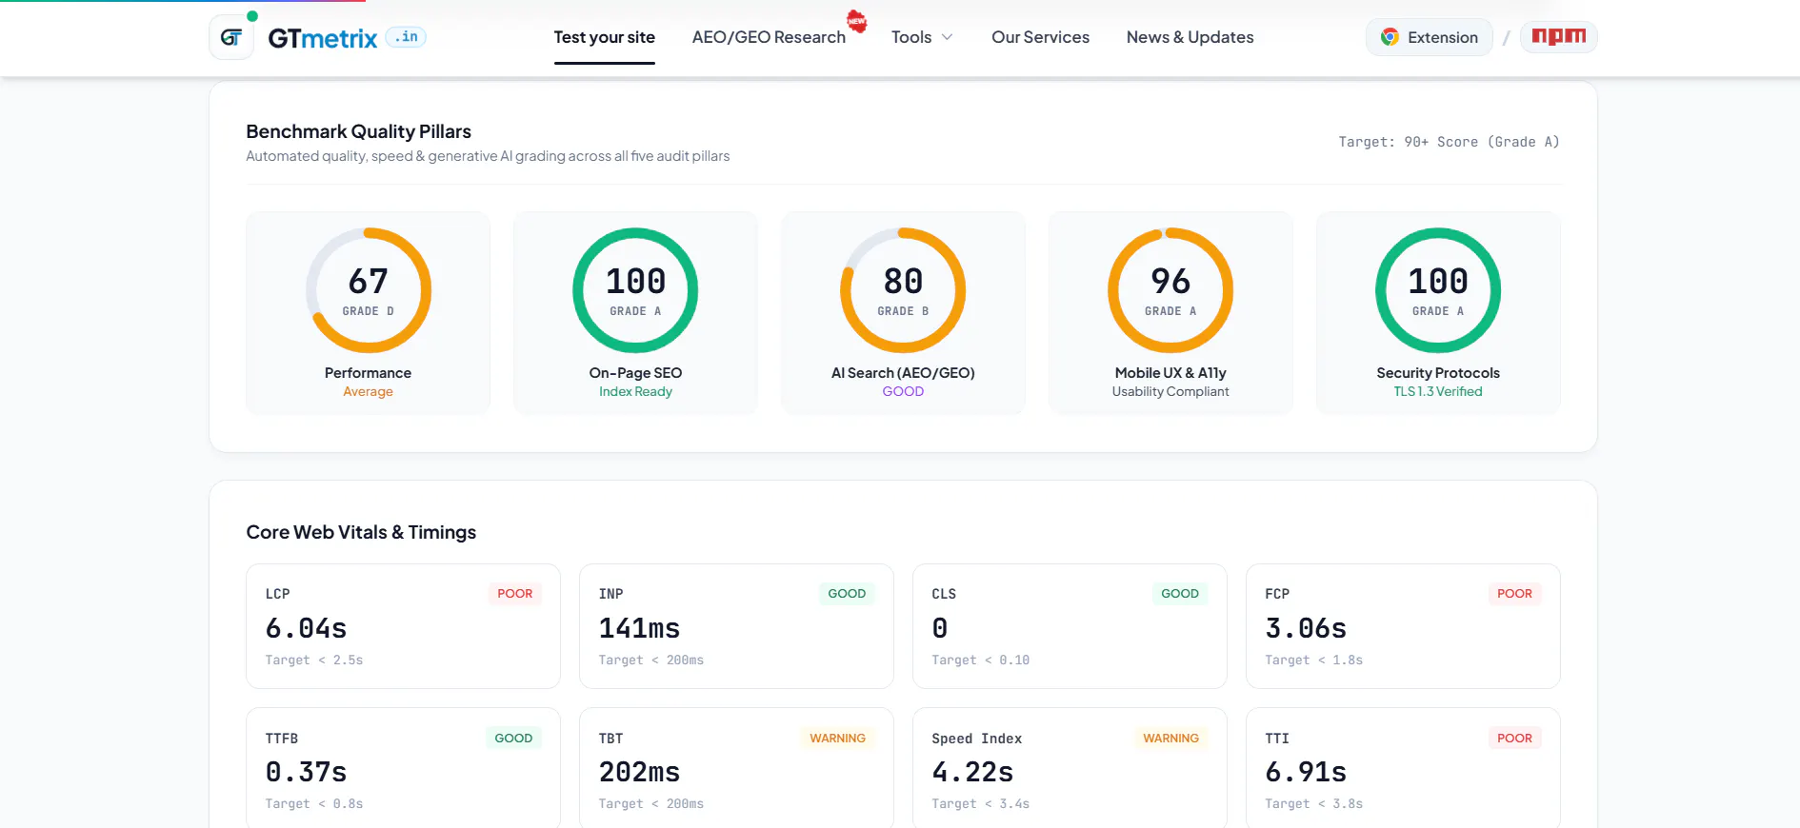
Task: Click the Extension button
Action: click(1430, 37)
